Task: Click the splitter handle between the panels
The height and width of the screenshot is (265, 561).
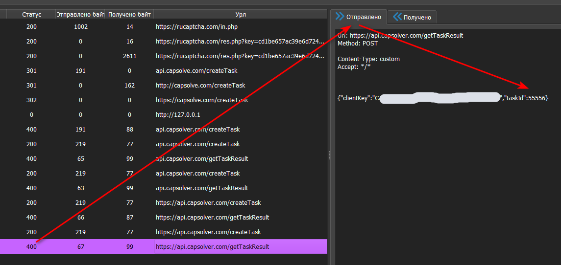Action: click(x=329, y=155)
